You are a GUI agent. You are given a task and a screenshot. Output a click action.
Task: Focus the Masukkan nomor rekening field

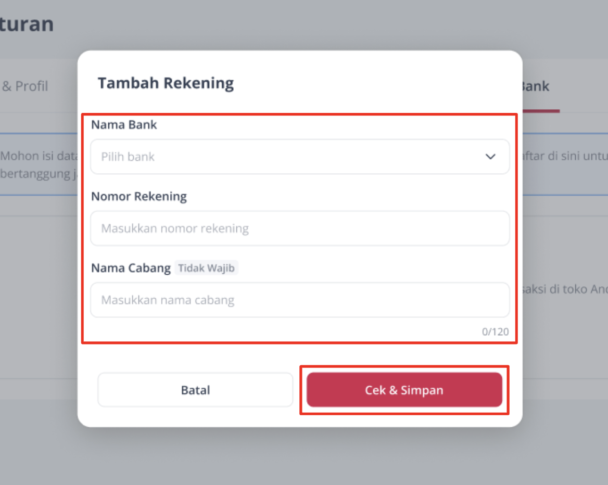click(300, 228)
